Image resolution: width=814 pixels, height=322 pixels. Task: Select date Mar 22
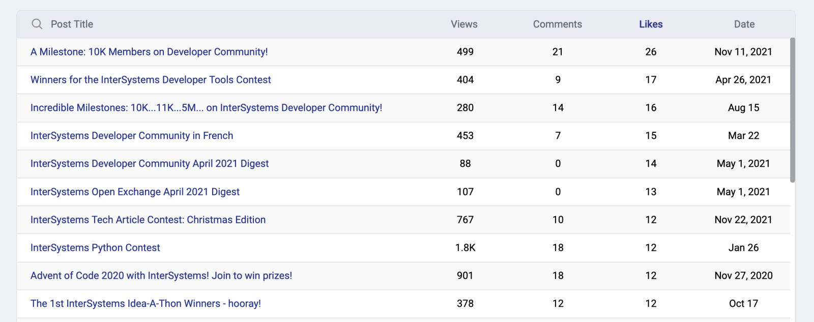coord(743,136)
